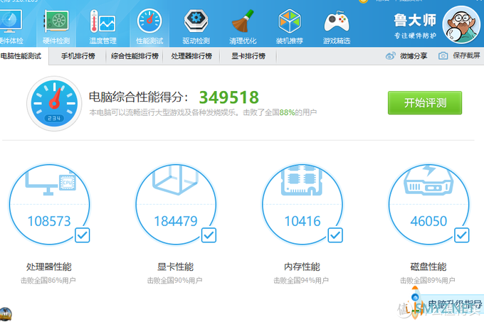Toggle the 处理器性能 checkbox
The width and height of the screenshot is (484, 322).
pyautogui.click(x=83, y=235)
